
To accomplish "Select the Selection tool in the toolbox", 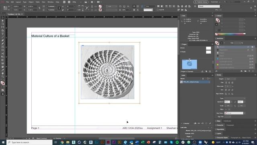I will (x=3, y=17).
